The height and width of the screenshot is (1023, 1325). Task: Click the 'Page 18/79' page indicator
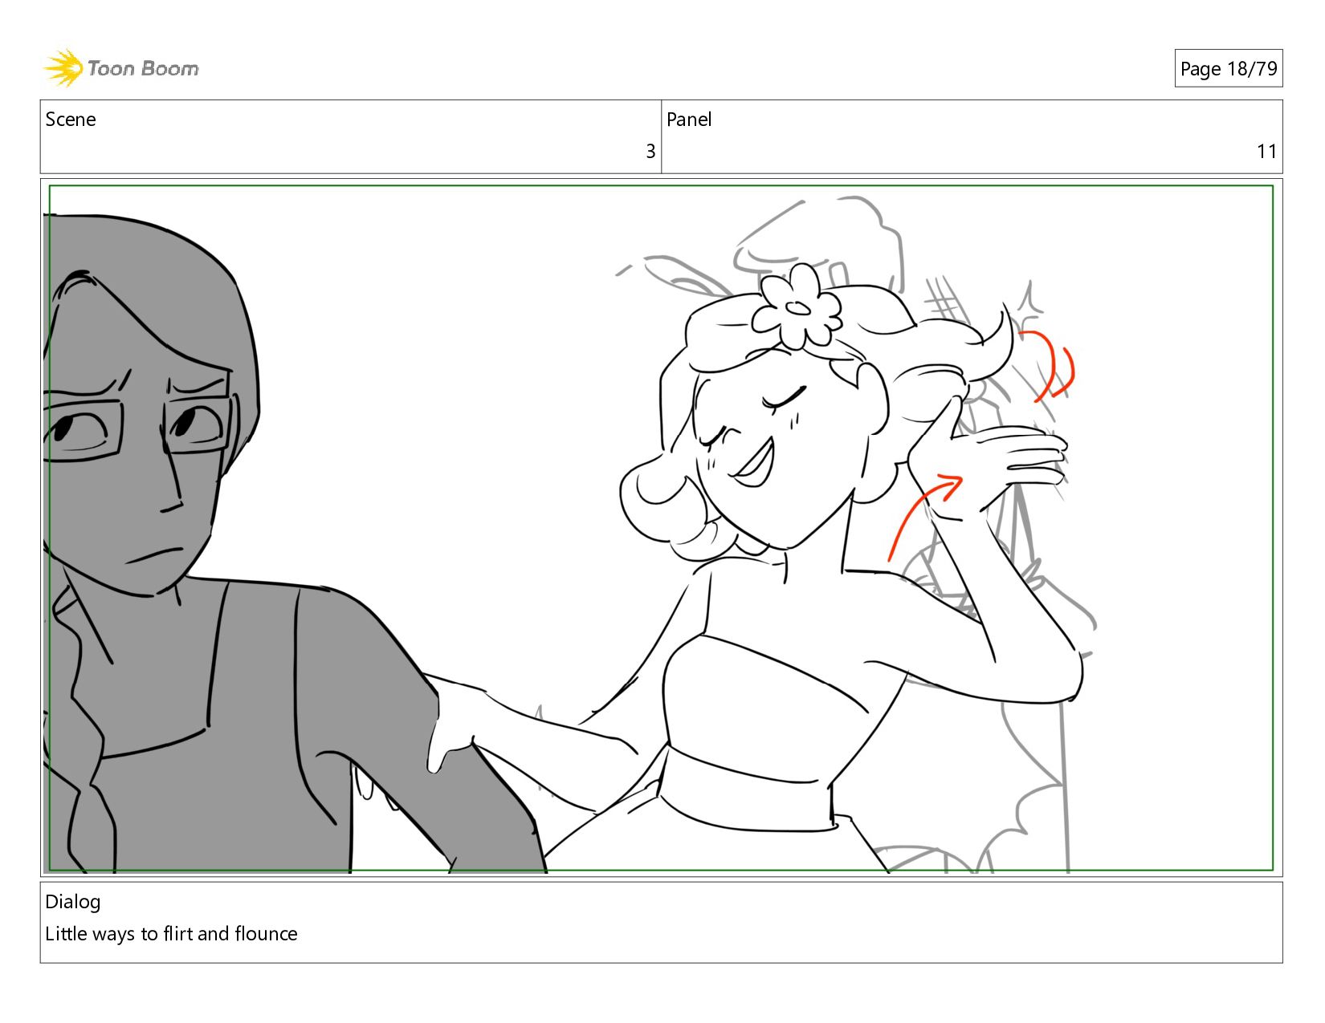[x=1228, y=69]
